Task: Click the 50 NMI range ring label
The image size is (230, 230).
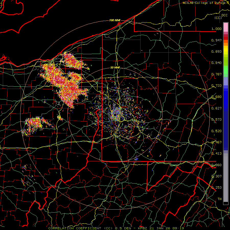Action: point(115,68)
